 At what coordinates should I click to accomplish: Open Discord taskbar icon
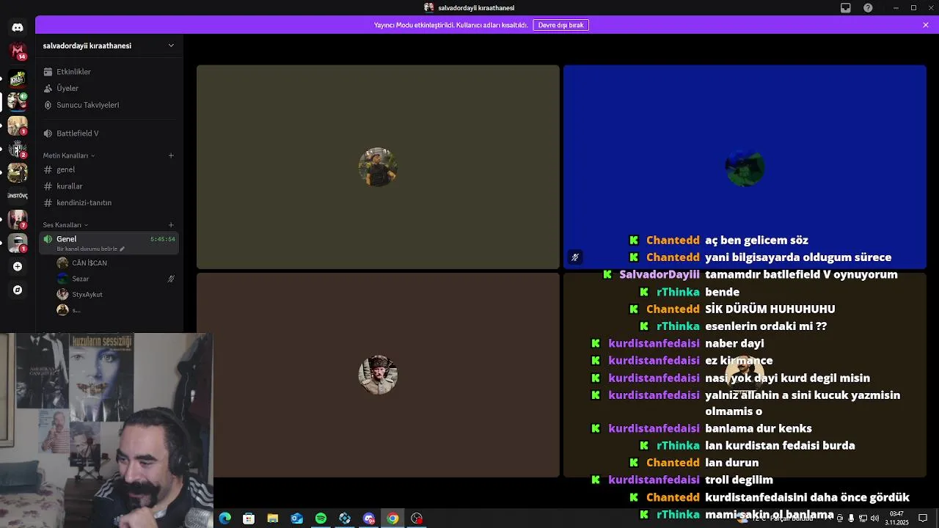(369, 518)
